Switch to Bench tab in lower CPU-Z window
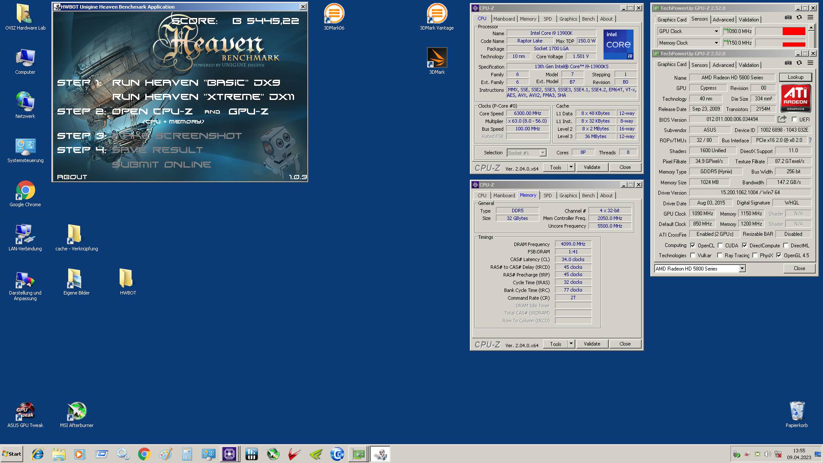 point(588,195)
